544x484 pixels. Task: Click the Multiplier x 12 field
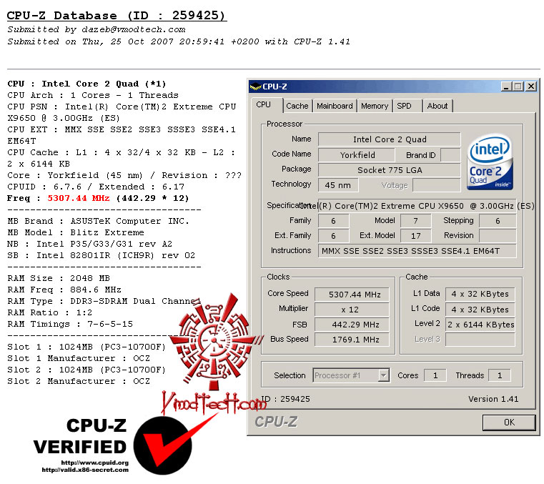352,310
